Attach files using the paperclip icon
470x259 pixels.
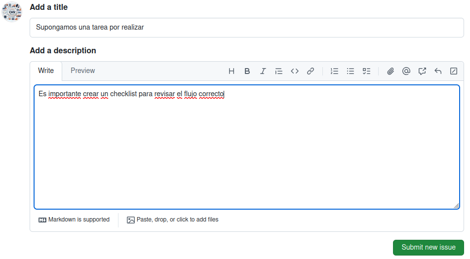(x=390, y=71)
